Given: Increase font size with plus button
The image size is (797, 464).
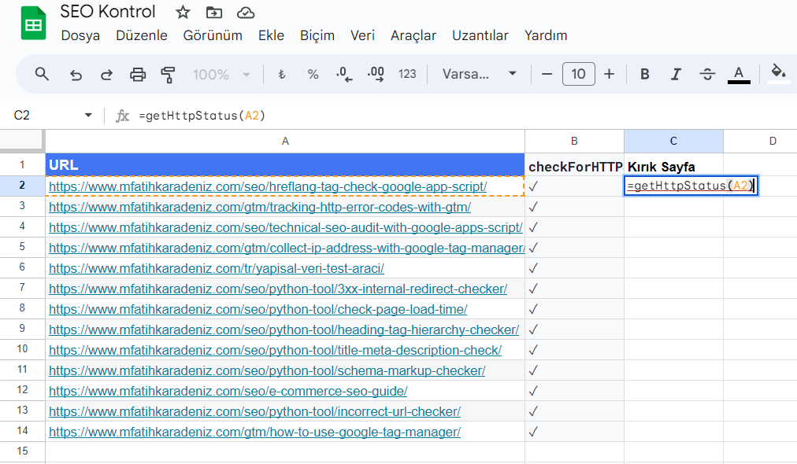Looking at the screenshot, I should pyautogui.click(x=609, y=74).
